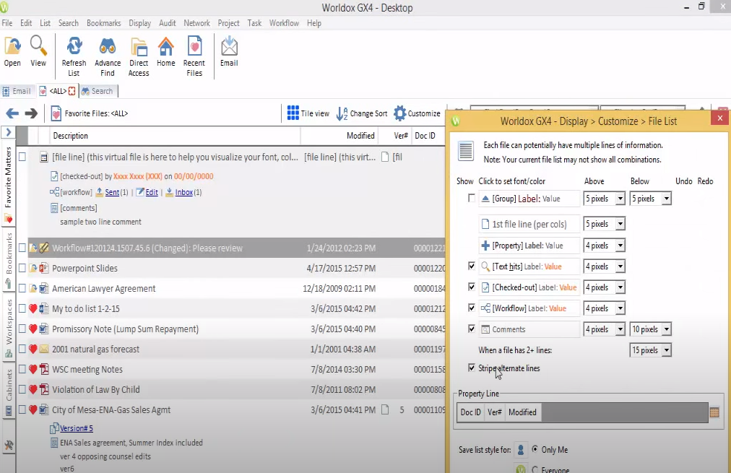Image resolution: width=731 pixels, height=473 pixels.
Task: Uncheck the Comments show checkbox
Action: (x=472, y=329)
